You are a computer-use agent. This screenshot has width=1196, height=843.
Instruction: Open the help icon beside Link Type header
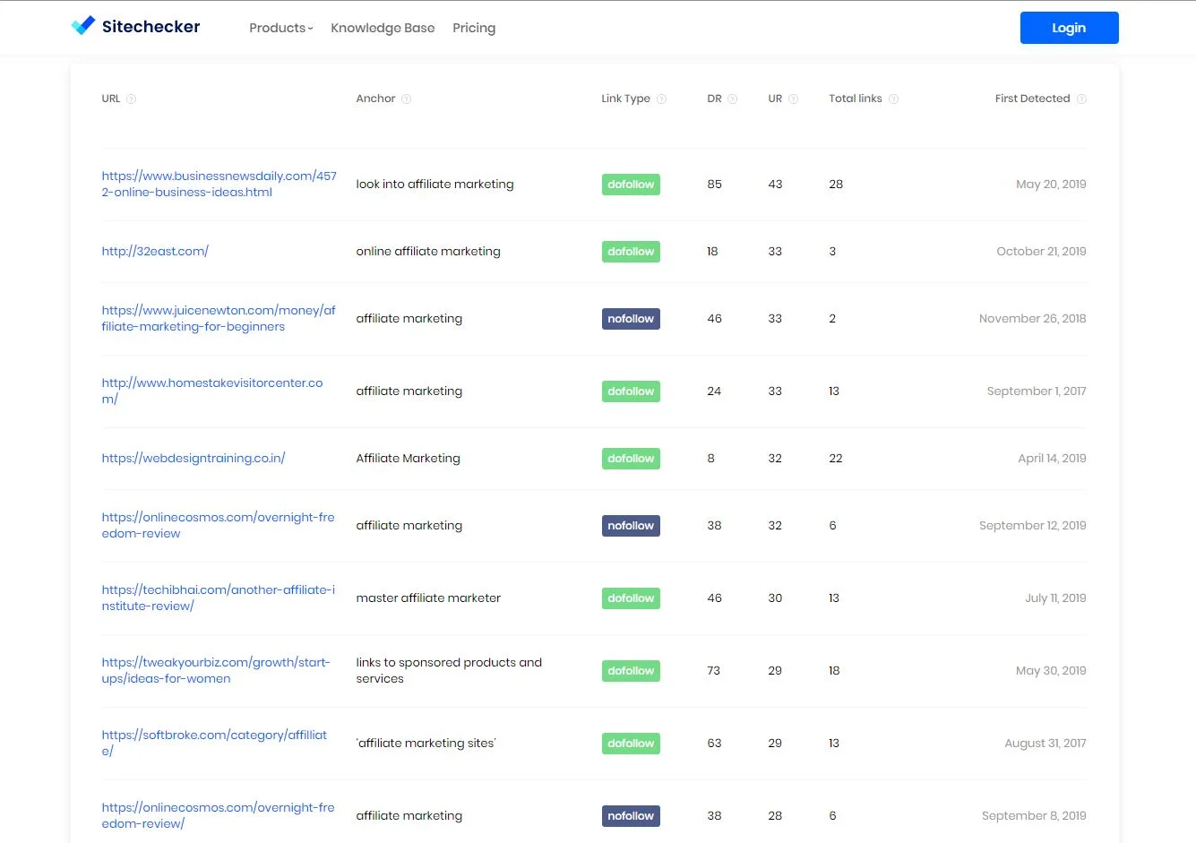click(x=661, y=99)
